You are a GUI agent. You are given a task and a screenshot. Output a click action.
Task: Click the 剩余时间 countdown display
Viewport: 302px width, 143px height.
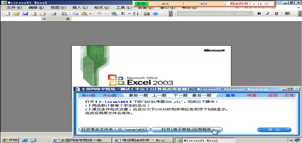pos(249,4)
